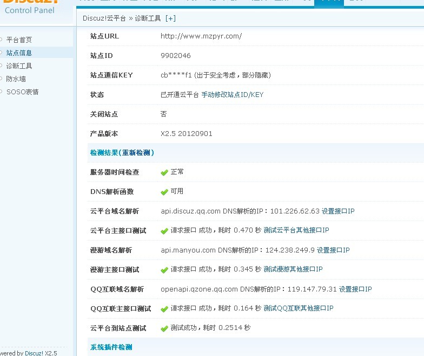Click the 服务器时间检查 label
This screenshot has height=356, width=424.
tap(115, 172)
